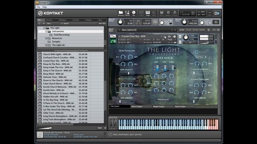Click the instrument snapshot camera icon
Screen dimensions: 257x144
pos(169,36)
